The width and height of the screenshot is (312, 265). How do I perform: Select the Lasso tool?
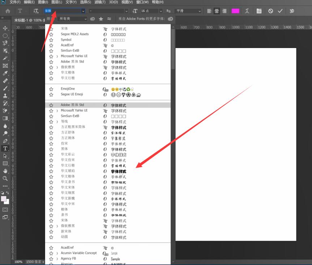tap(5, 43)
